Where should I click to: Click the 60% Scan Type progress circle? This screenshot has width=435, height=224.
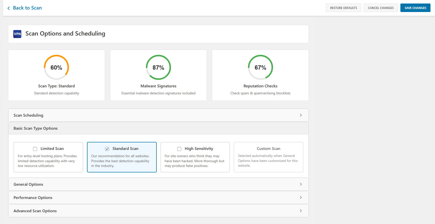tap(56, 67)
